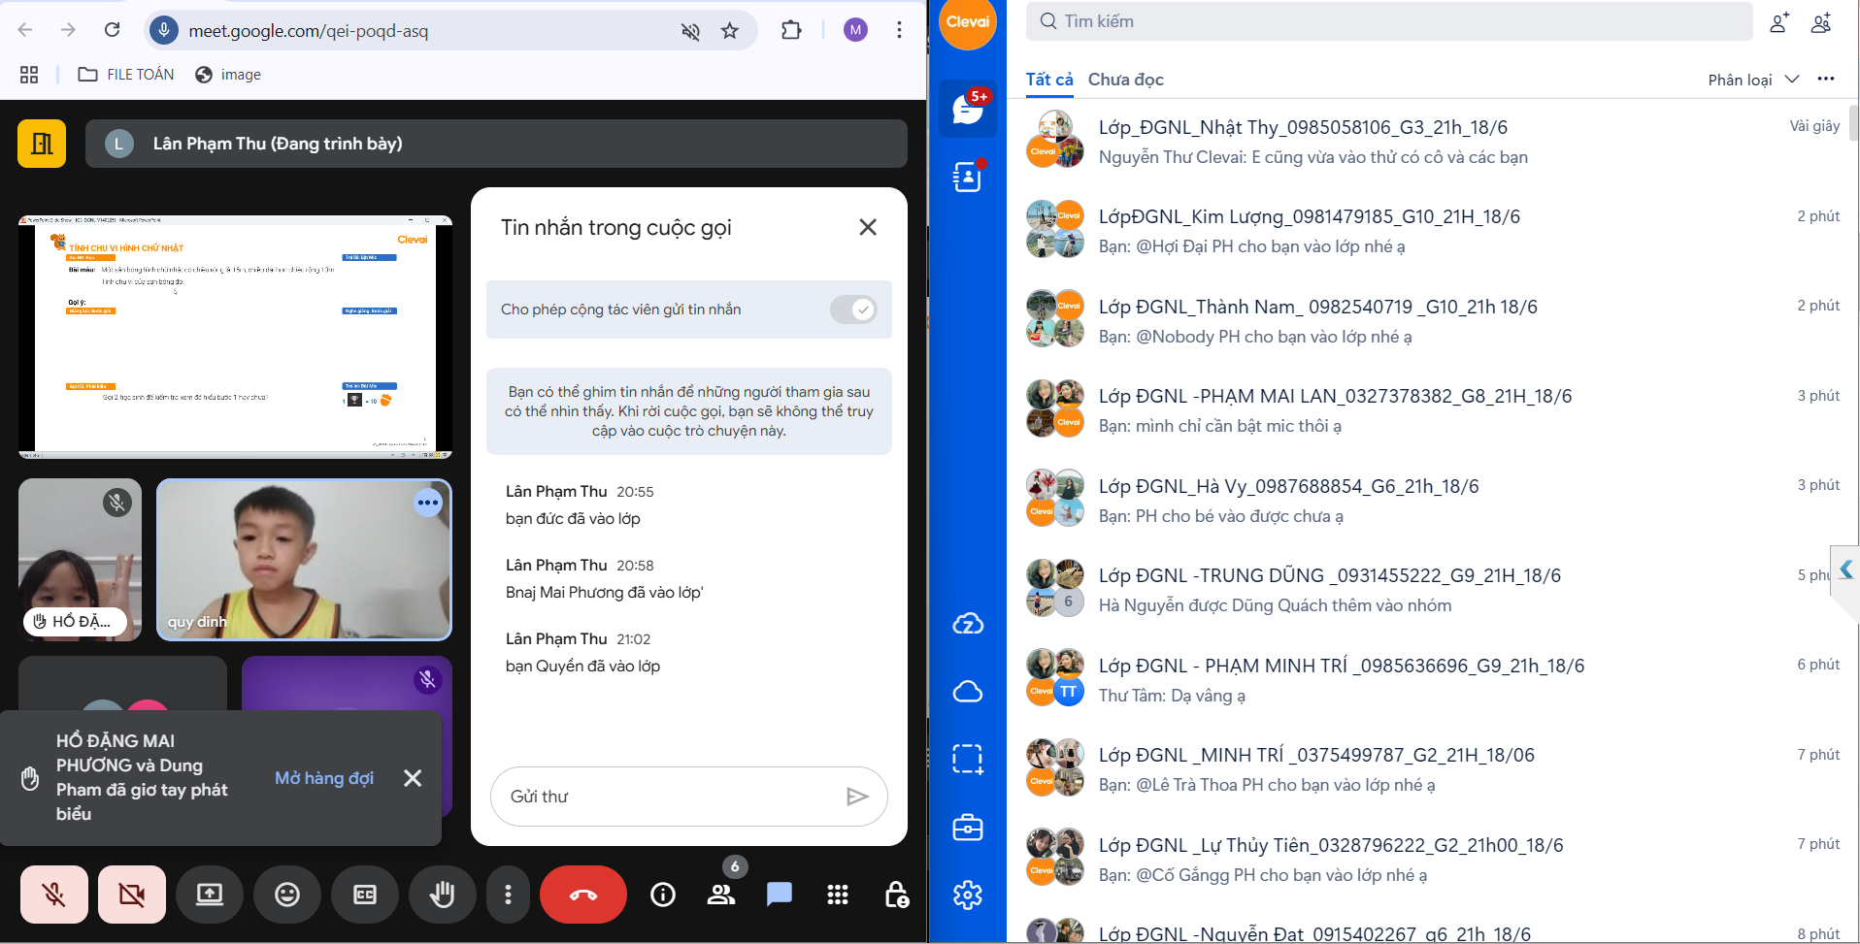Open Zalo settings gear

(968, 895)
